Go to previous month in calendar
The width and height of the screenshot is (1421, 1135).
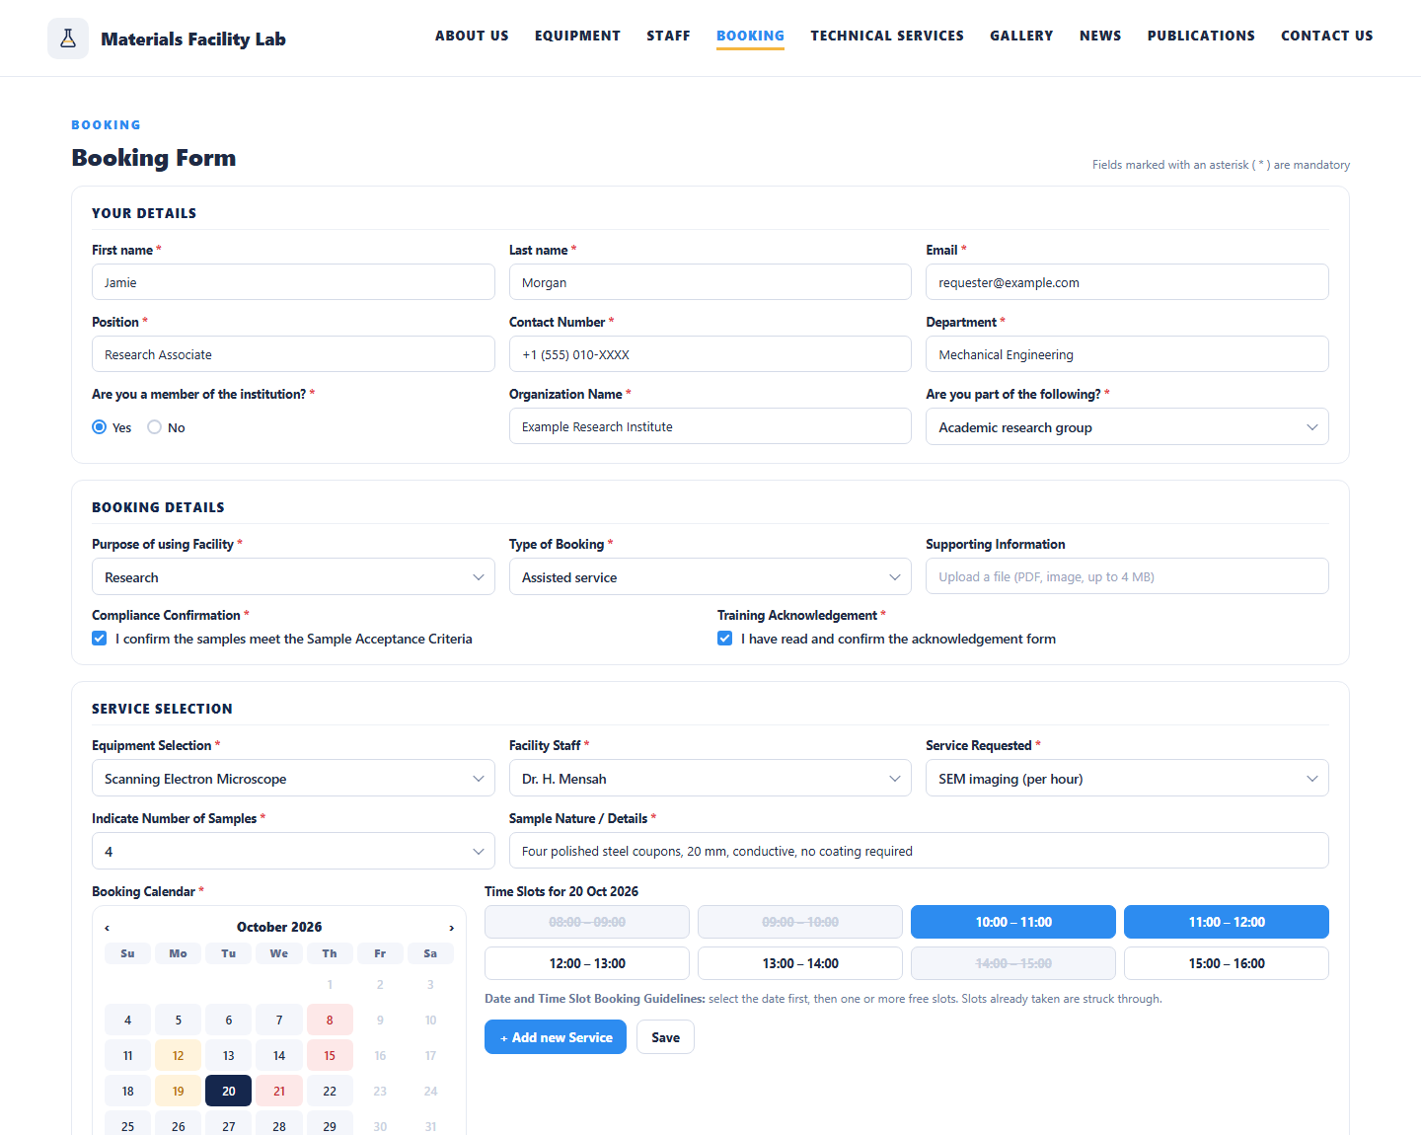(108, 928)
